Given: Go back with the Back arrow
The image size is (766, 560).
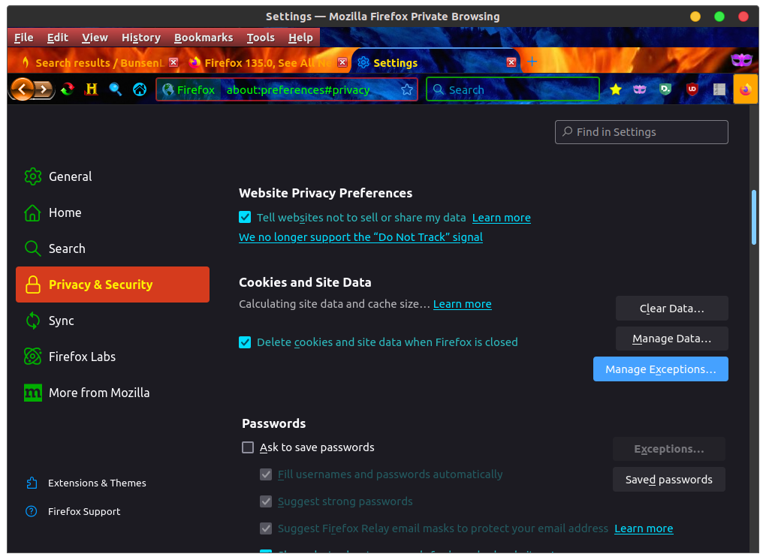Looking at the screenshot, I should [22, 89].
